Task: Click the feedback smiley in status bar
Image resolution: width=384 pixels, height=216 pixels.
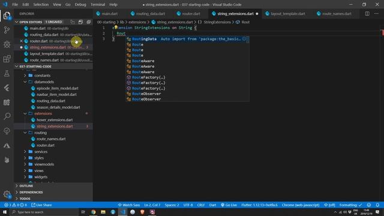Action: click(x=369, y=205)
